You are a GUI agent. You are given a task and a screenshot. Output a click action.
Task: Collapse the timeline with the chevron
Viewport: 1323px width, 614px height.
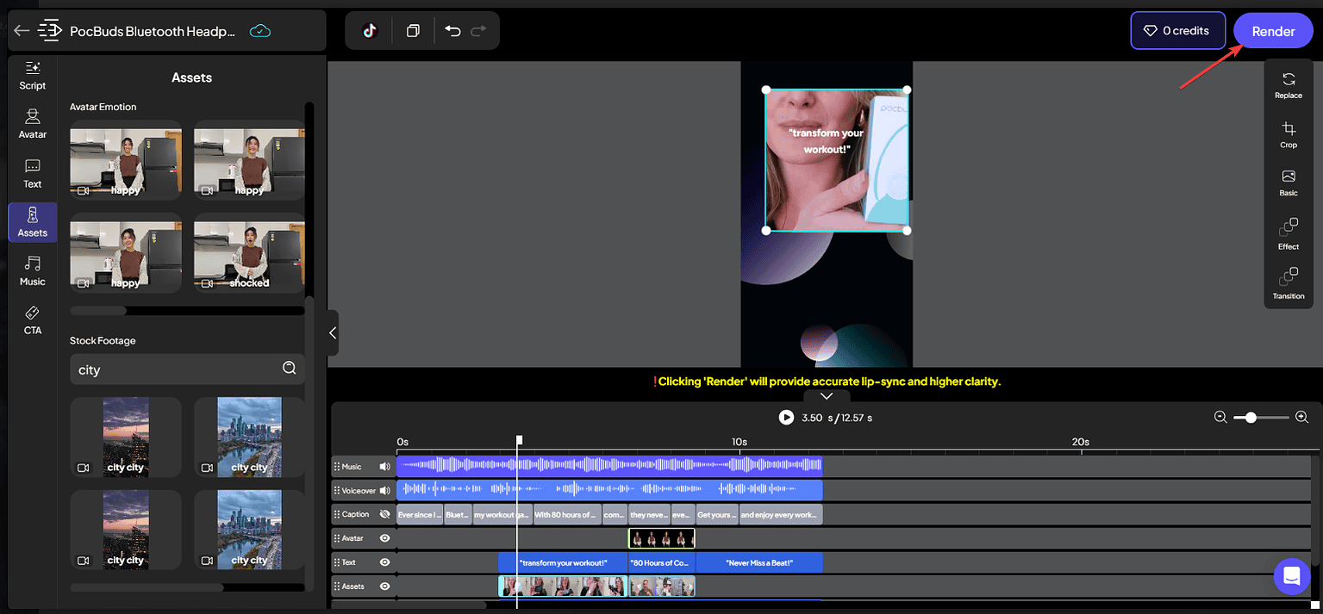coord(827,396)
